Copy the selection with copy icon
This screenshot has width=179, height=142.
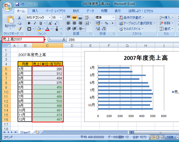tap(19, 23)
